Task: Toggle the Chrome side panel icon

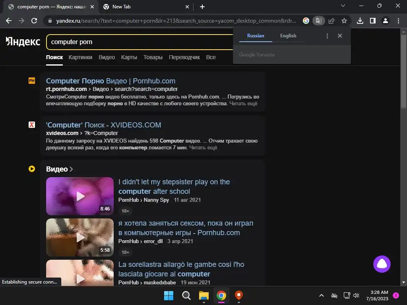Action: pos(373,21)
